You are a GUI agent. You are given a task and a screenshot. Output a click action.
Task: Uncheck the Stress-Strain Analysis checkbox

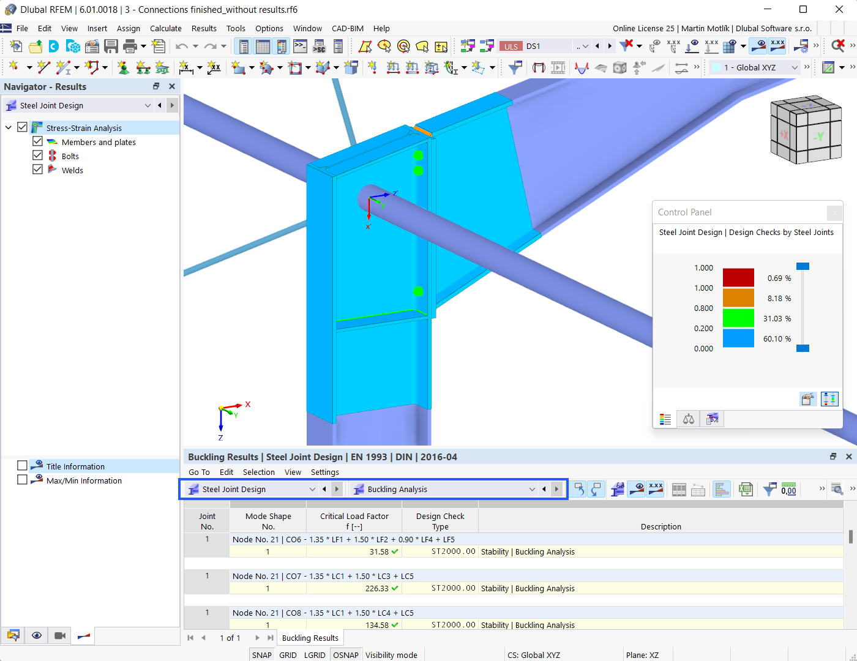click(x=23, y=127)
